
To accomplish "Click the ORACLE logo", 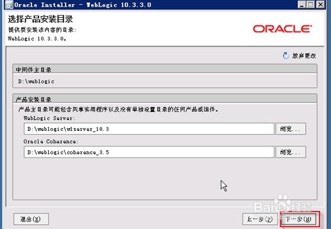I will (x=282, y=29).
